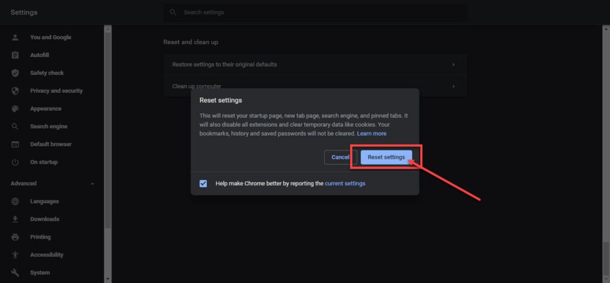Select Appearance in the sidebar
The image size is (610, 283).
tap(46, 109)
